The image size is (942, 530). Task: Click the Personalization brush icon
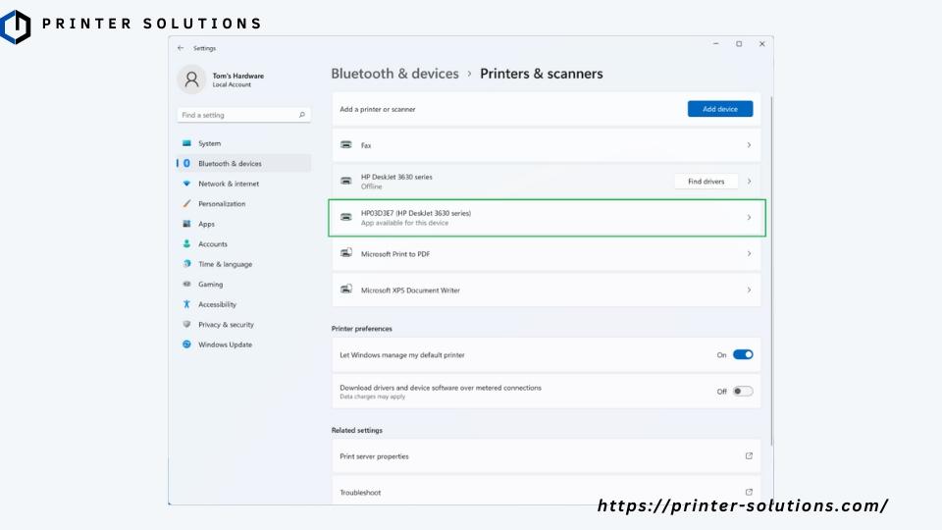[186, 204]
